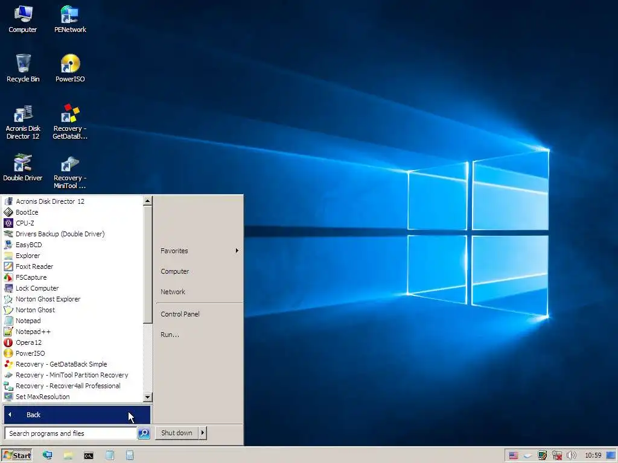Viewport: 618px width, 463px height.
Task: Open the folder shortcut on the taskbar
Action: (68, 456)
